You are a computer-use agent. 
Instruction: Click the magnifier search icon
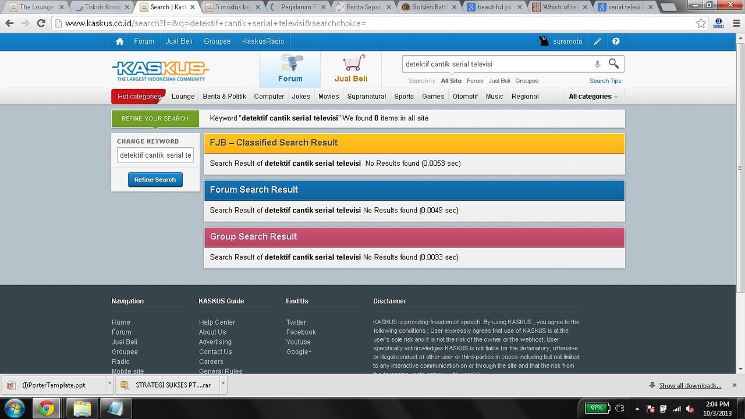pyautogui.click(x=613, y=63)
